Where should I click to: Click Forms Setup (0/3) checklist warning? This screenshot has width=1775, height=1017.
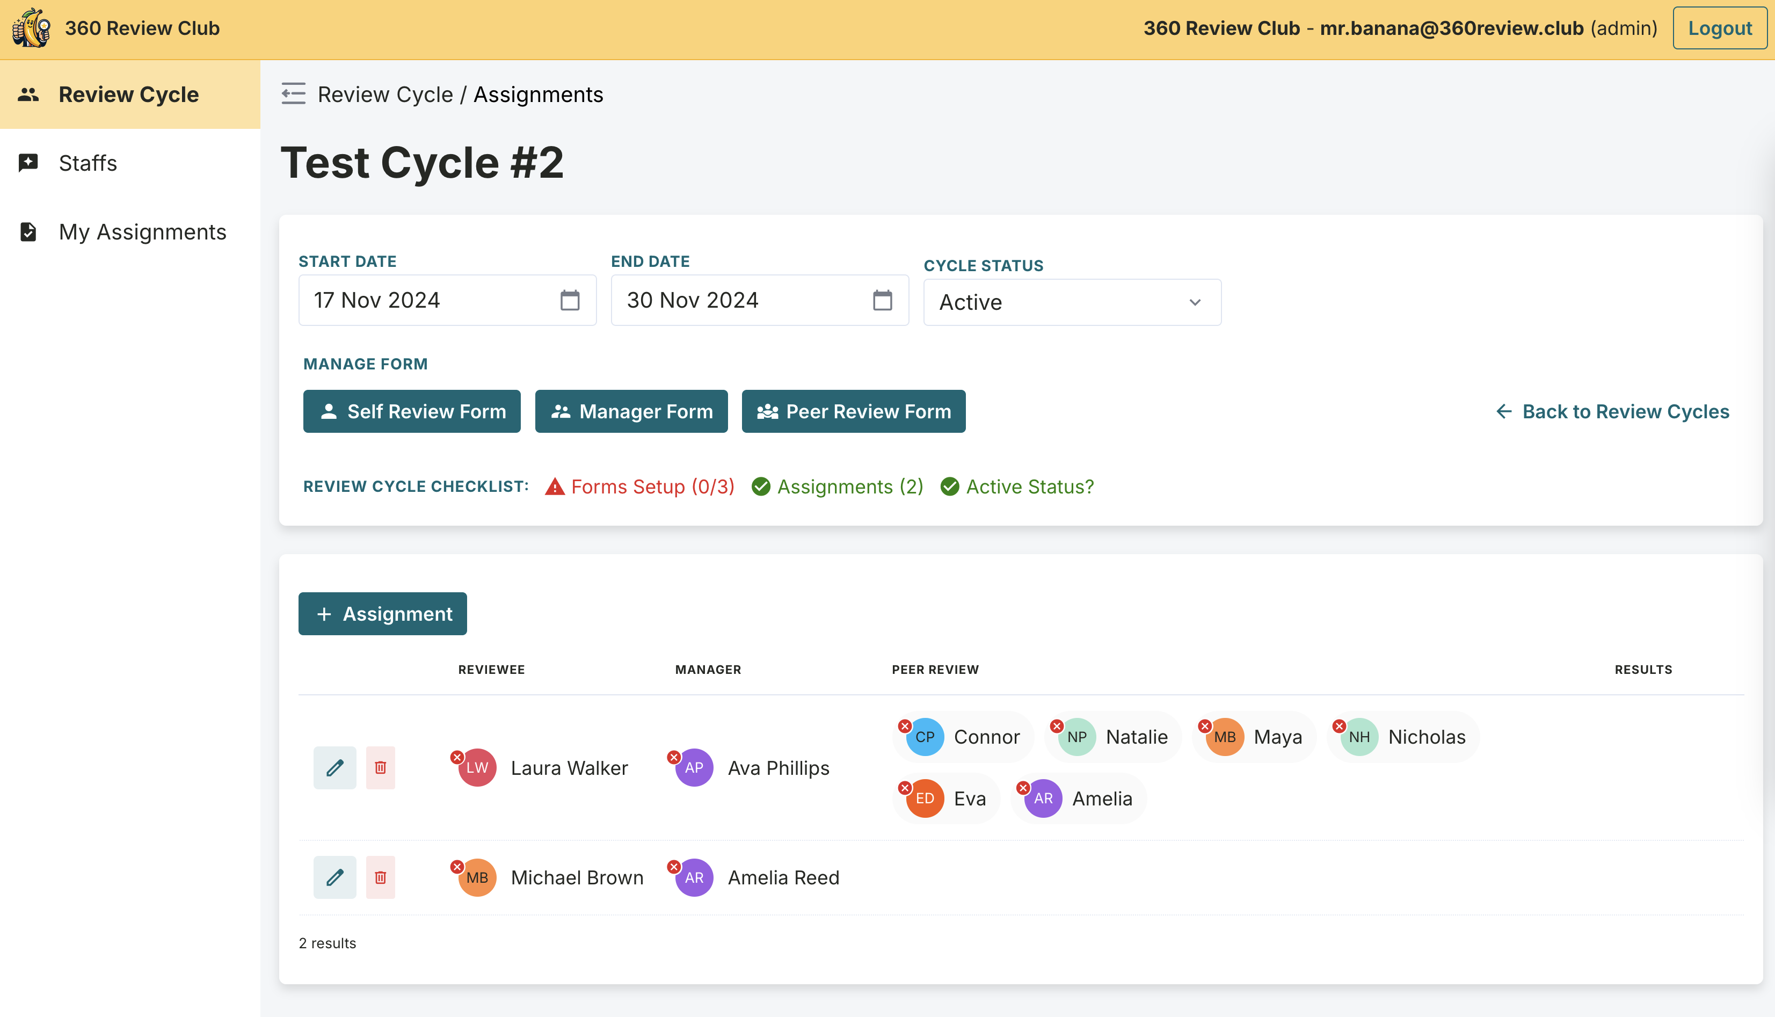(639, 486)
